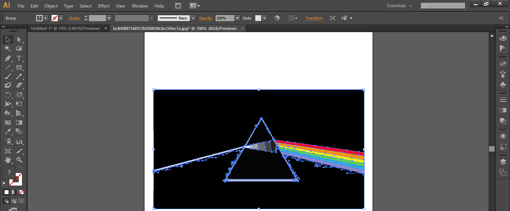The width and height of the screenshot is (510, 211).
Task: Open the Appearance panel
Action: click(x=503, y=136)
